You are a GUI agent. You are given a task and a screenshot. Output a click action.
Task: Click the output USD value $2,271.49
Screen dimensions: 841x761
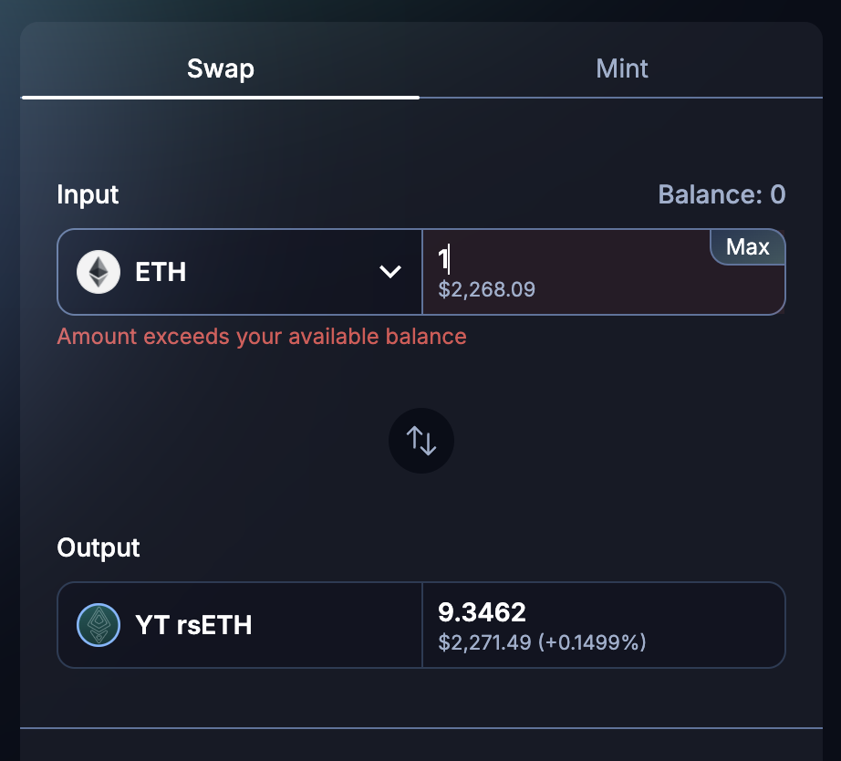485,643
